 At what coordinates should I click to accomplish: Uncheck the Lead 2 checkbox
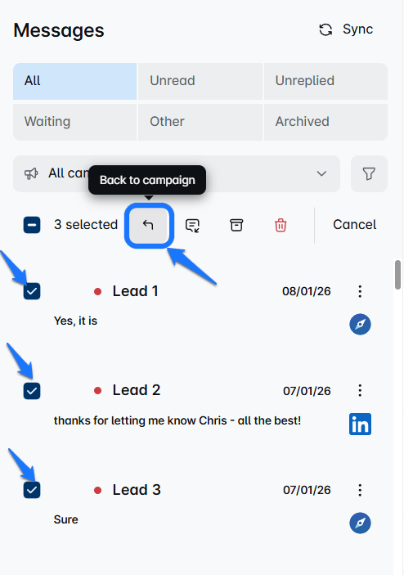[x=32, y=390]
